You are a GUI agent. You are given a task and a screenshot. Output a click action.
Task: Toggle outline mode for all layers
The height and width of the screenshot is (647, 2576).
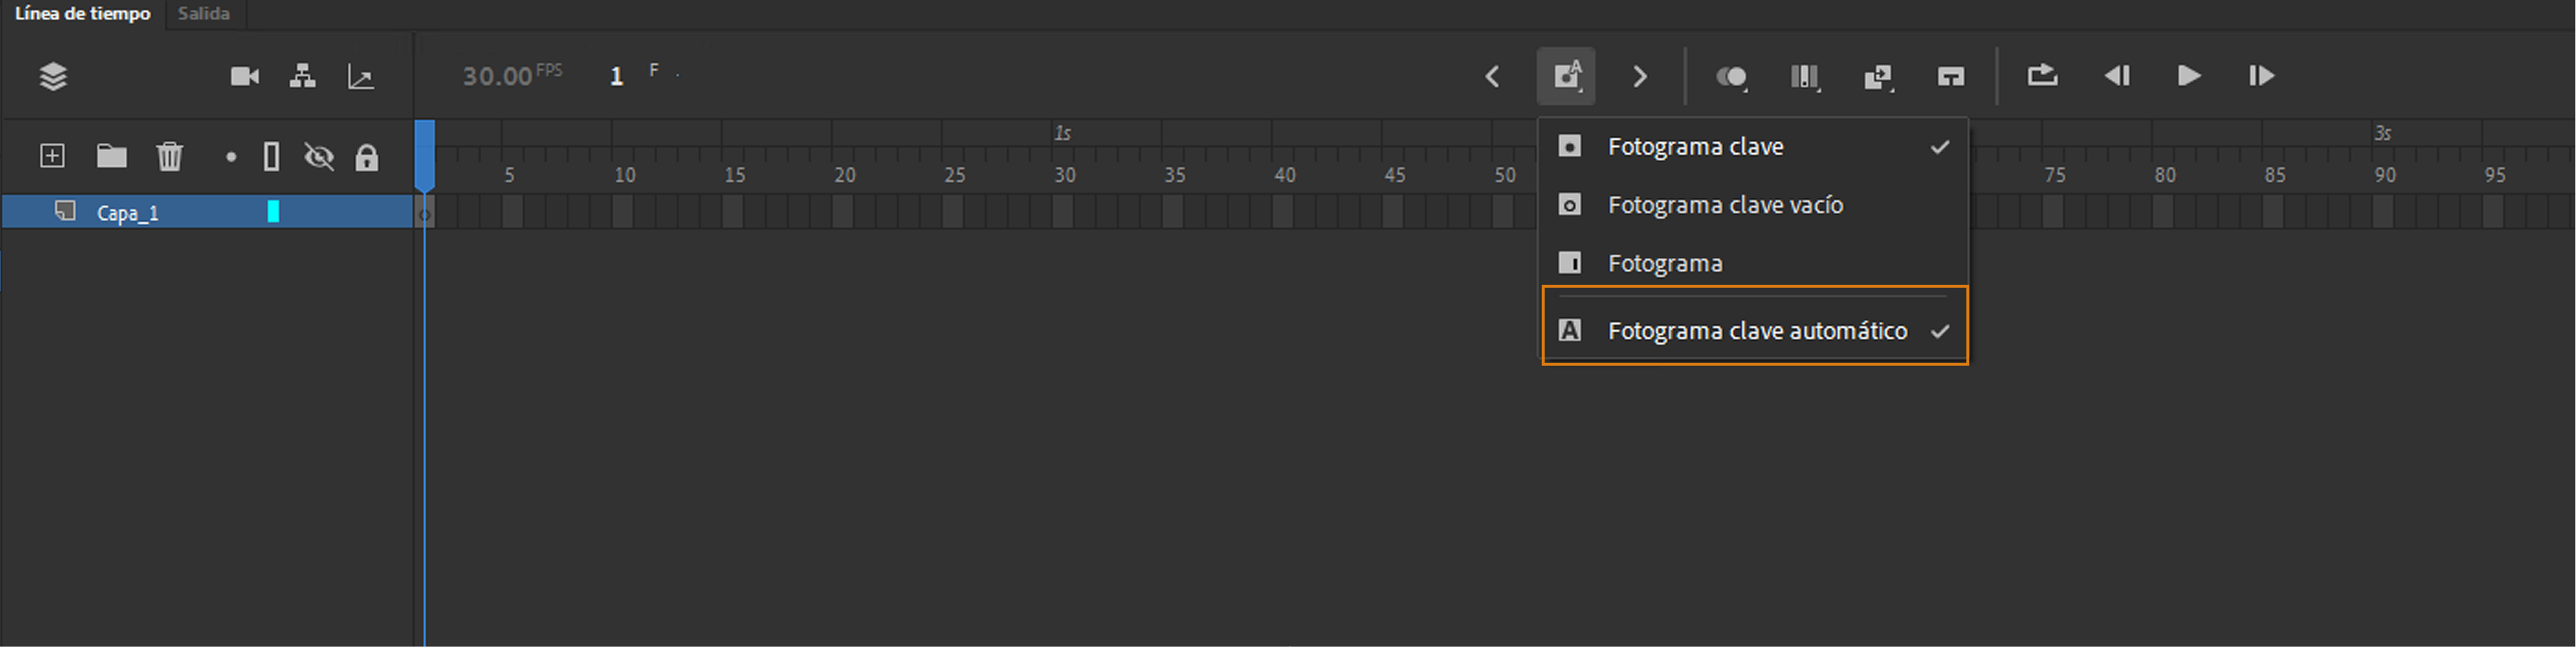(x=271, y=157)
